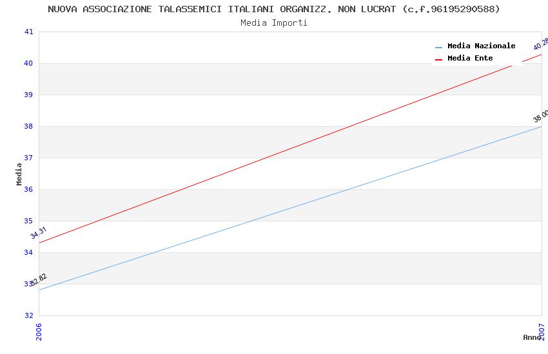Click the 34.31 data label
The height and width of the screenshot is (354, 548).
[x=39, y=232]
